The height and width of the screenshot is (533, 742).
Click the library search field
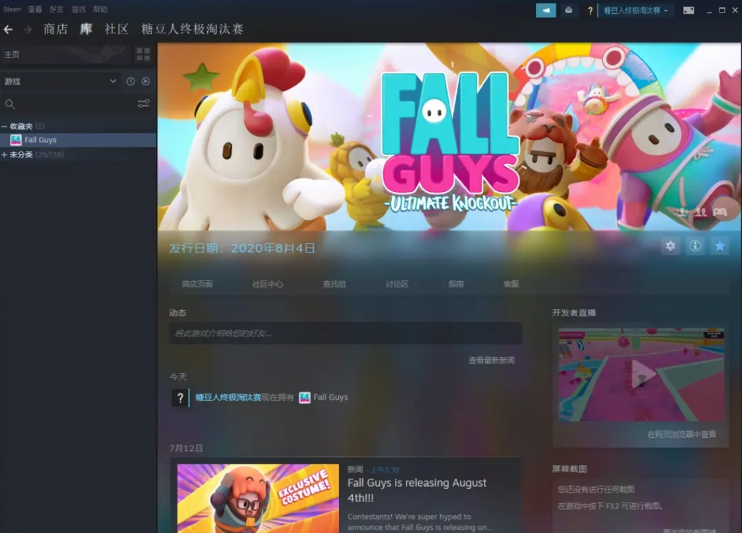(x=69, y=104)
